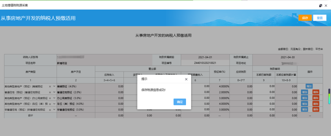
Task: Click the 项目地址 label cell
Action: click(241, 63)
